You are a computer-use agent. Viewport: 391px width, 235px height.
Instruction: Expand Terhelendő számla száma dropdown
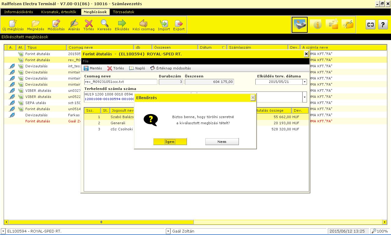(305, 97)
